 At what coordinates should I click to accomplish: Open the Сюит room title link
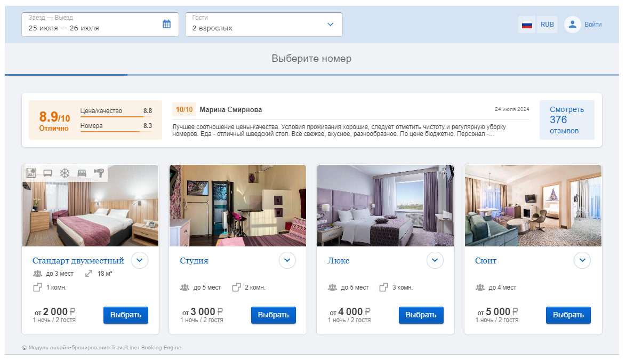(486, 261)
